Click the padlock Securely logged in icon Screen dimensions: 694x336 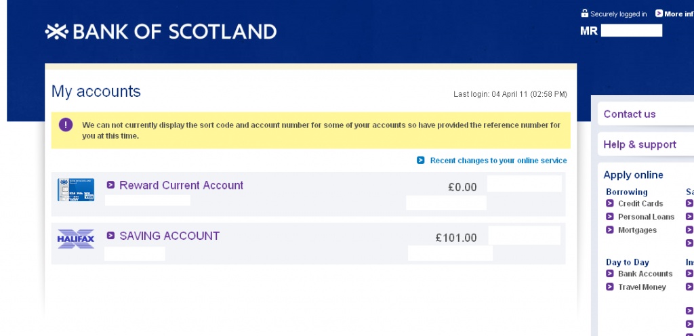(x=585, y=14)
